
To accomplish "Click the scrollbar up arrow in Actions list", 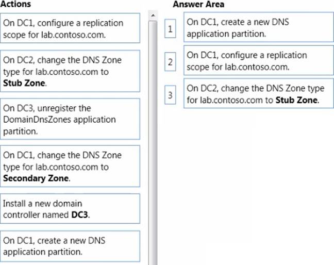I will (152, 16).
